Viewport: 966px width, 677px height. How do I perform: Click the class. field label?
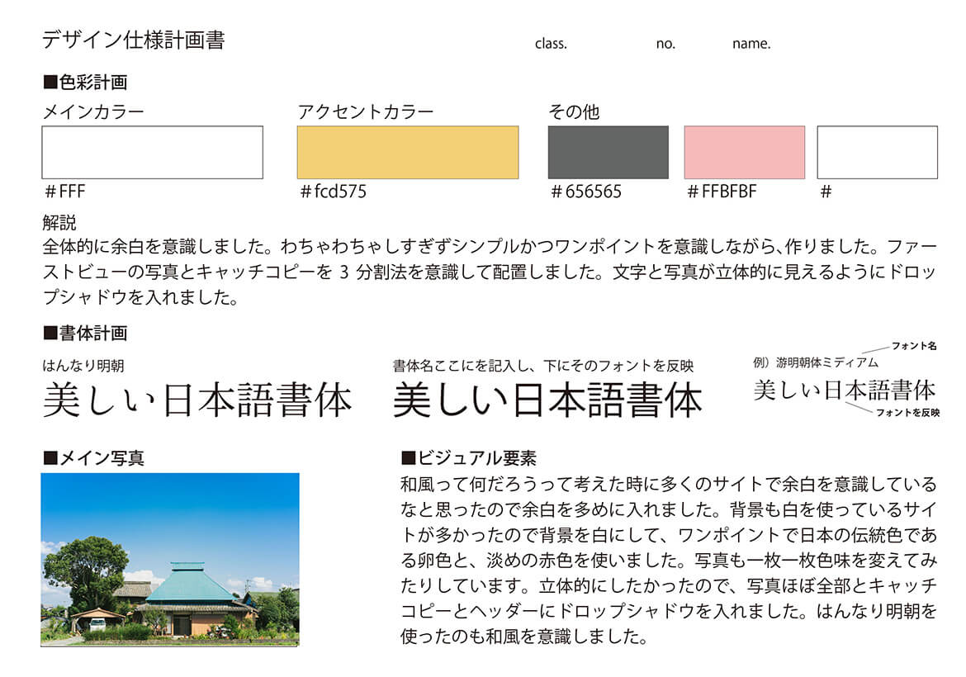[551, 45]
